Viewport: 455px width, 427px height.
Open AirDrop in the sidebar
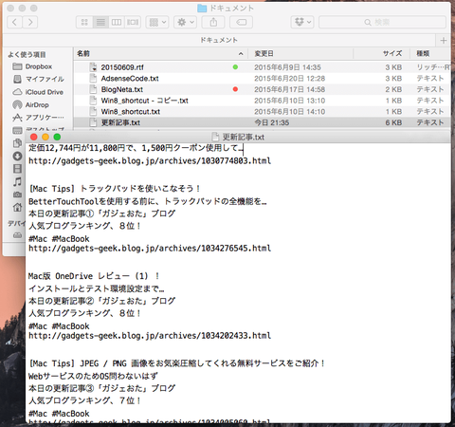pyautogui.click(x=30, y=104)
